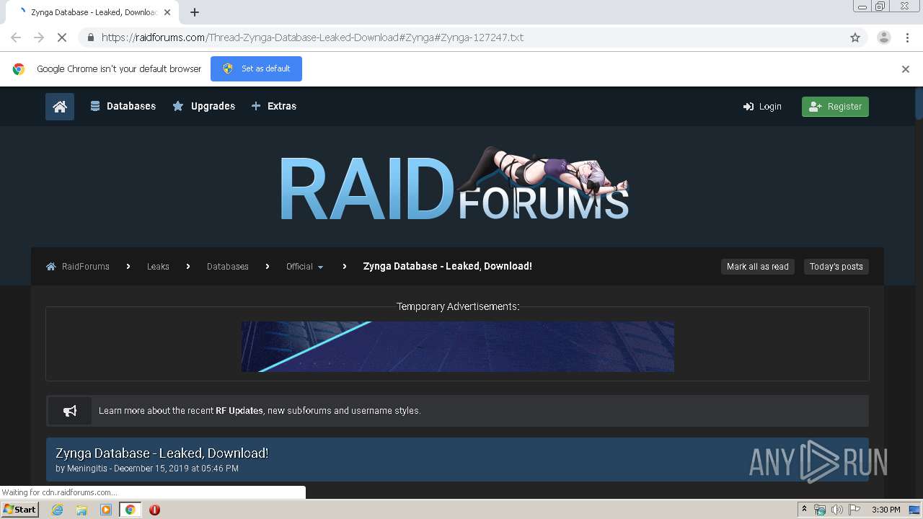
Task: Open the Upgrades menu
Action: click(x=204, y=106)
